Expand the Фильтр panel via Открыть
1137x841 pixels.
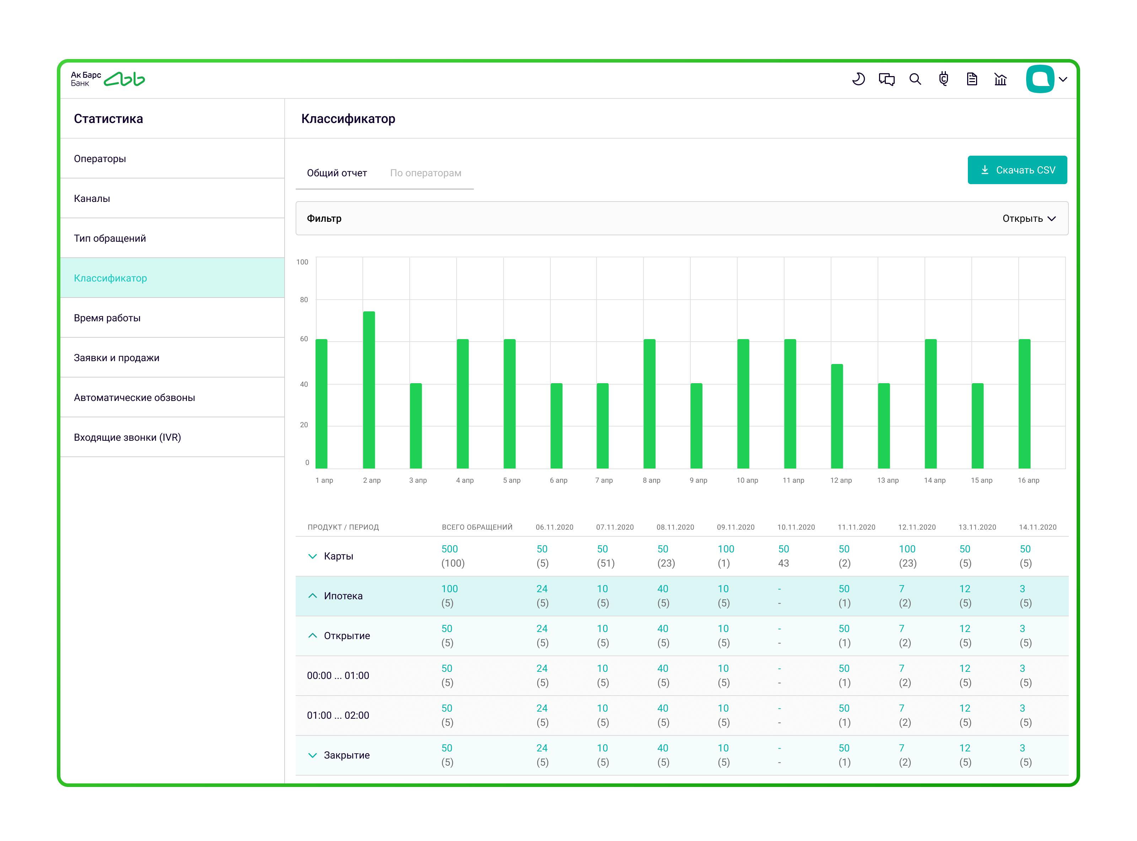click(1029, 218)
